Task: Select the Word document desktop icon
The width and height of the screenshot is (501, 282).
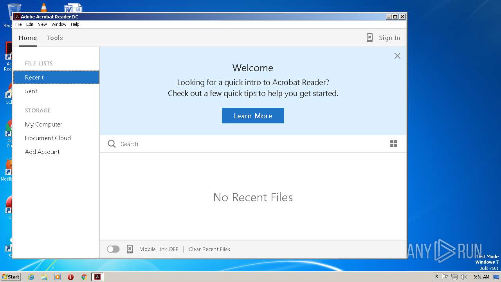Action: [x=73, y=7]
